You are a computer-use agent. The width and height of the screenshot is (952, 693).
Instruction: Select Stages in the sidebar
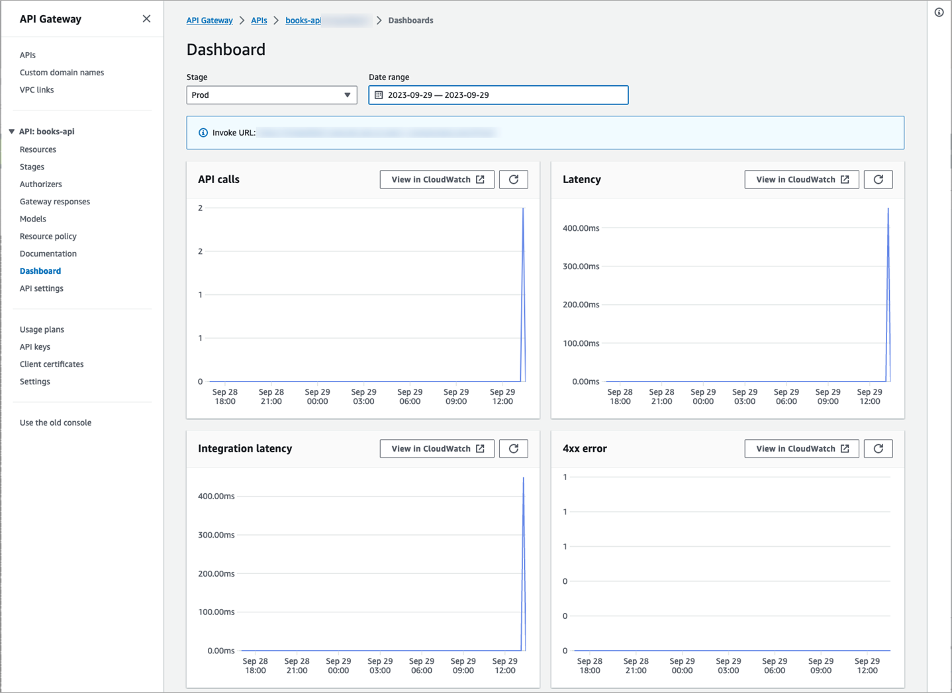(32, 167)
